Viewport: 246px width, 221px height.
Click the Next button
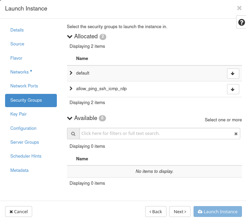coord(180,212)
